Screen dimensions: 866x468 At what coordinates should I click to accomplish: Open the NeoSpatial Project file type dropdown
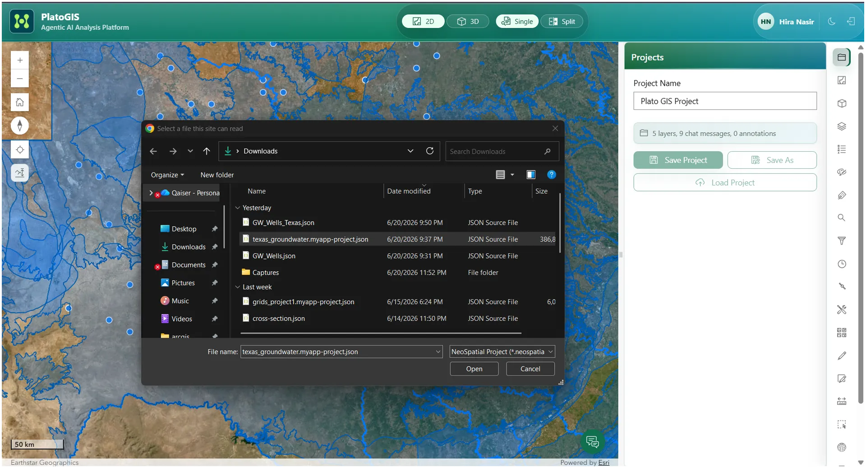[x=502, y=352]
